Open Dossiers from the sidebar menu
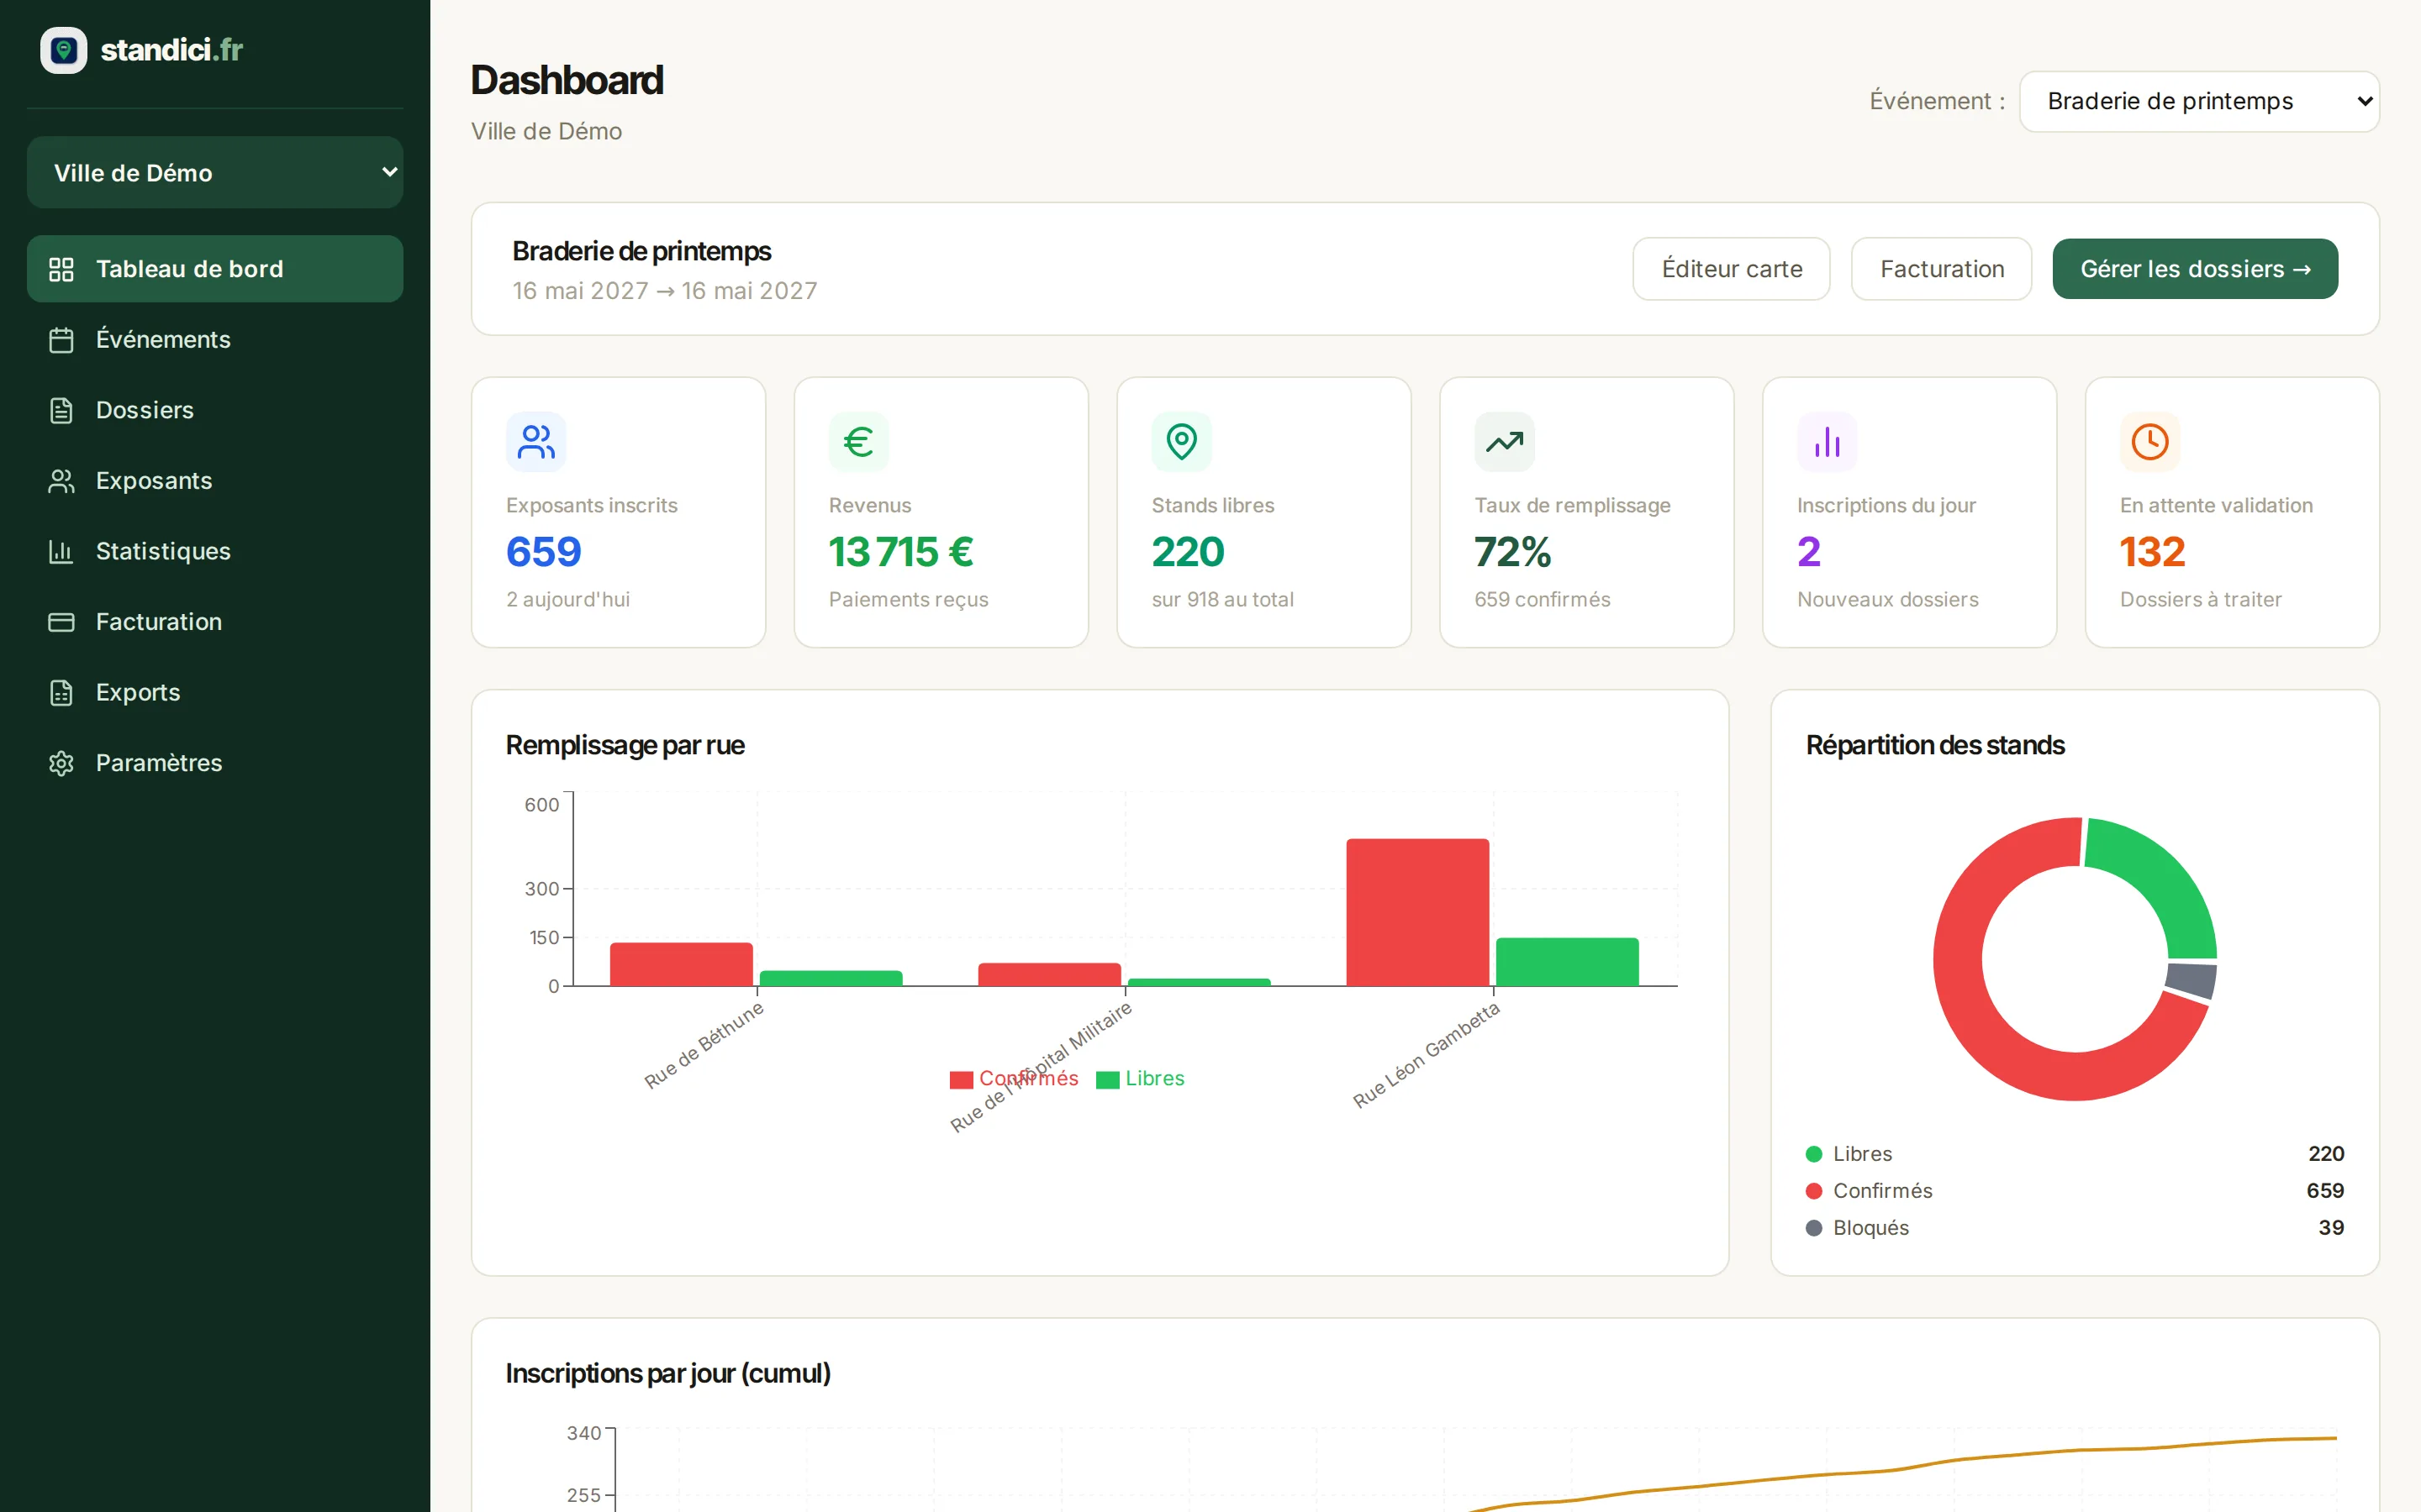Viewport: 2421px width, 1512px height. [215, 410]
